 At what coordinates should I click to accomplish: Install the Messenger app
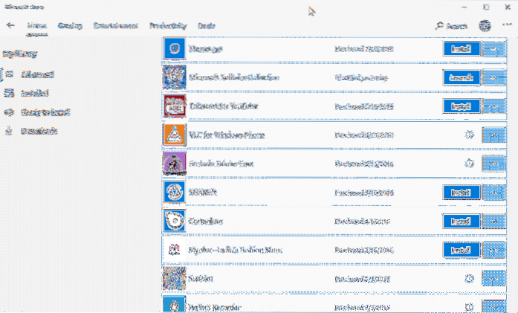click(x=458, y=49)
